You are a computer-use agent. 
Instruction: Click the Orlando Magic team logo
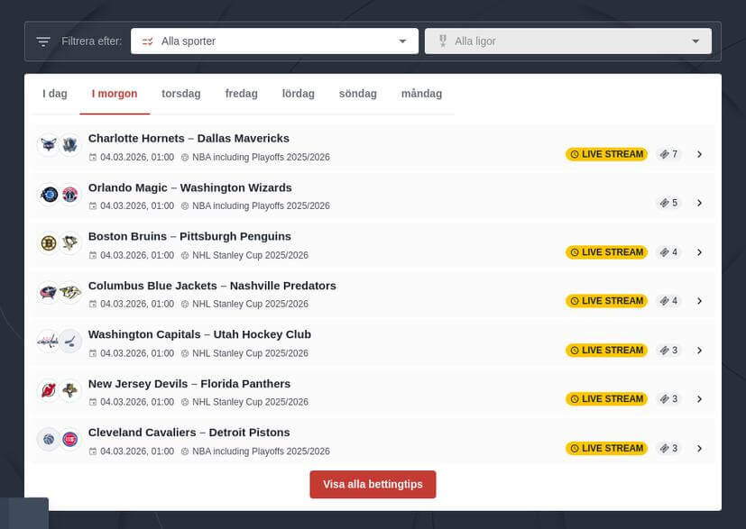point(49,194)
